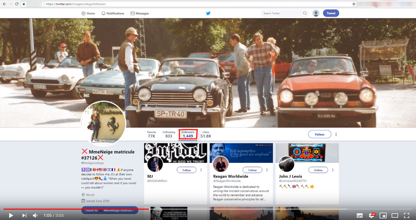Open more options beside profile Follow button

[336, 134]
